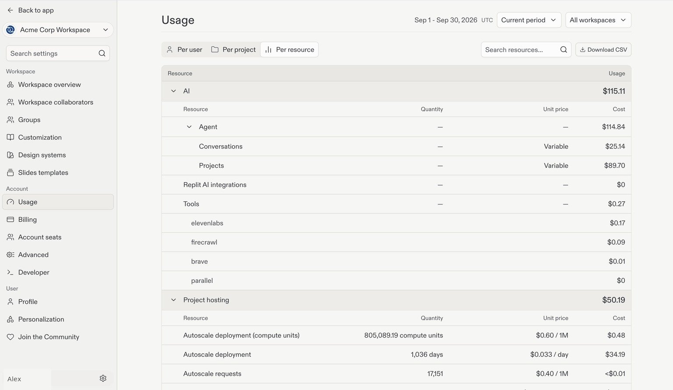Go to Billing settings

tap(58, 219)
